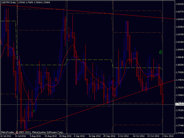Click the 1.77090 price axis label
This screenshot has width=184, height=138.
[x=180, y=133]
